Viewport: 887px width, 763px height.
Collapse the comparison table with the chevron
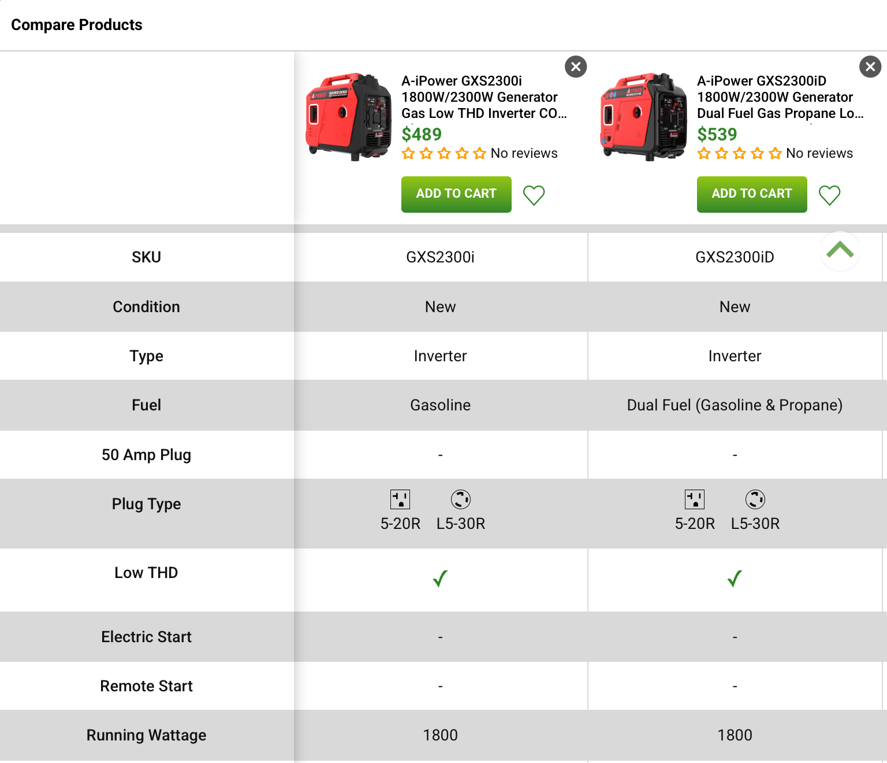coord(840,251)
